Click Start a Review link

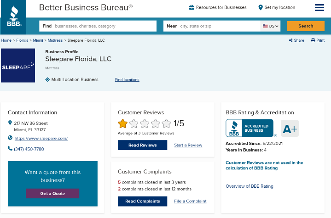(x=188, y=145)
